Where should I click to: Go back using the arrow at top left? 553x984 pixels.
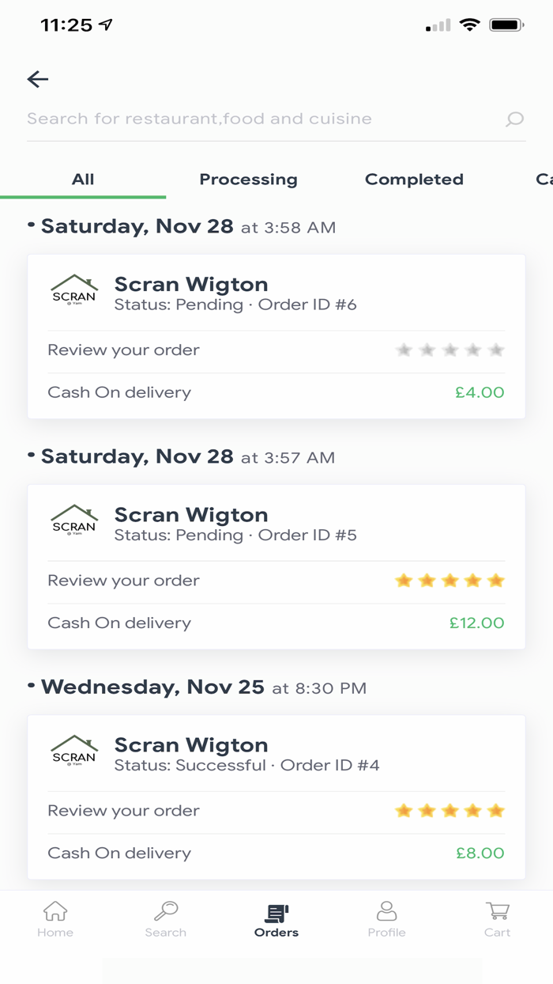(x=37, y=78)
